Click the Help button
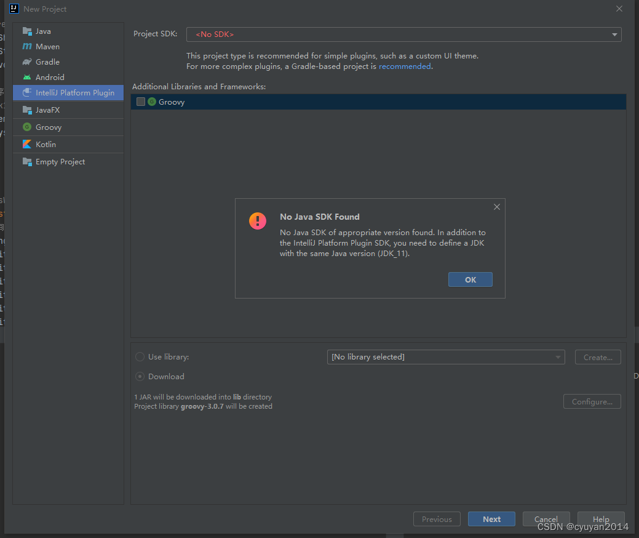Image resolution: width=639 pixels, height=538 pixels. pos(601,519)
